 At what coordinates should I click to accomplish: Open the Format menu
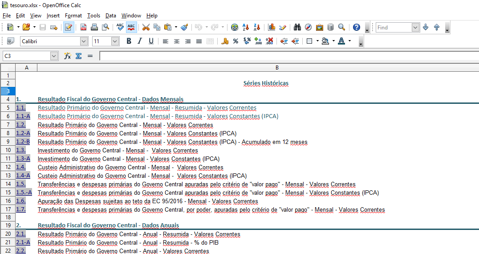tap(73, 16)
